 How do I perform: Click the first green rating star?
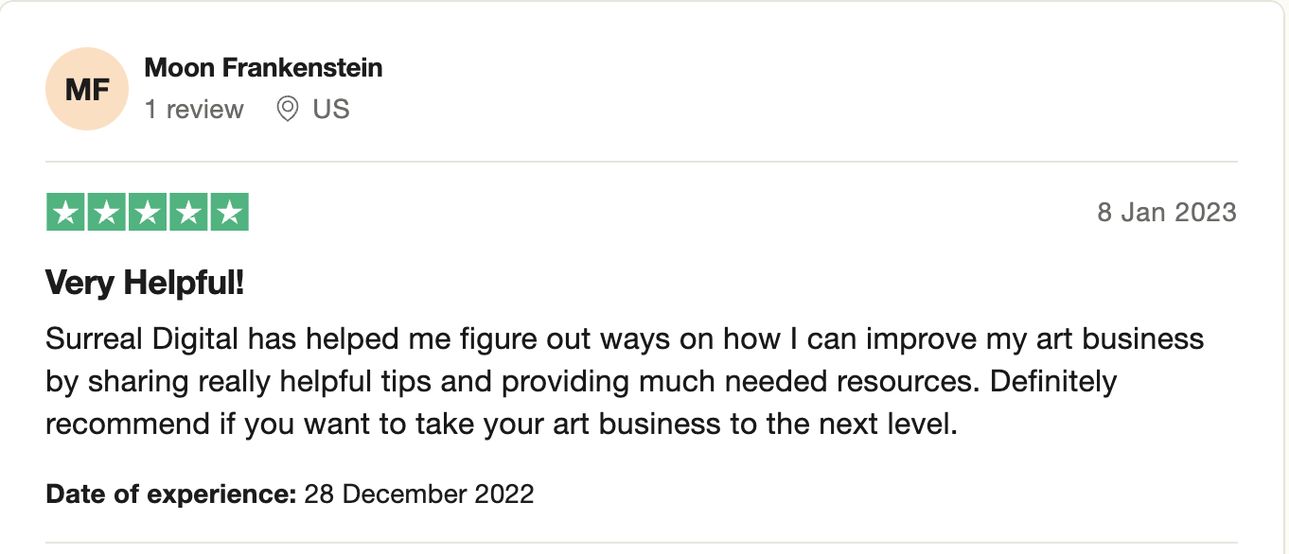pyautogui.click(x=66, y=213)
